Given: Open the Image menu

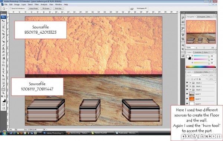Looking at the screenshot, I should click(x=17, y=4).
